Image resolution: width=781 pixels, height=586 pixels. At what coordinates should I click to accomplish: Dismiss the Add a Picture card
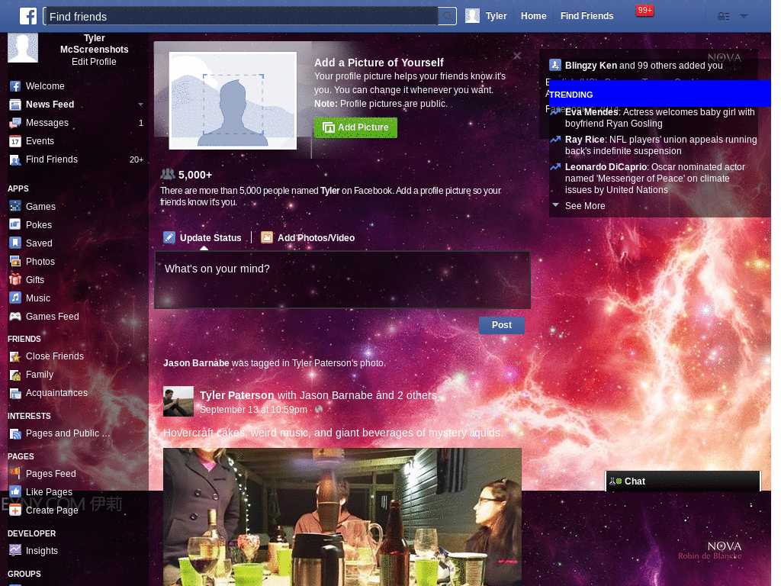coord(517,56)
